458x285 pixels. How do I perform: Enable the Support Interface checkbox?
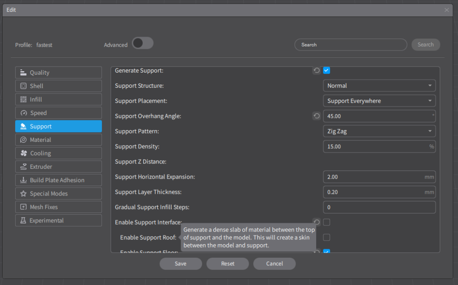coord(327,222)
